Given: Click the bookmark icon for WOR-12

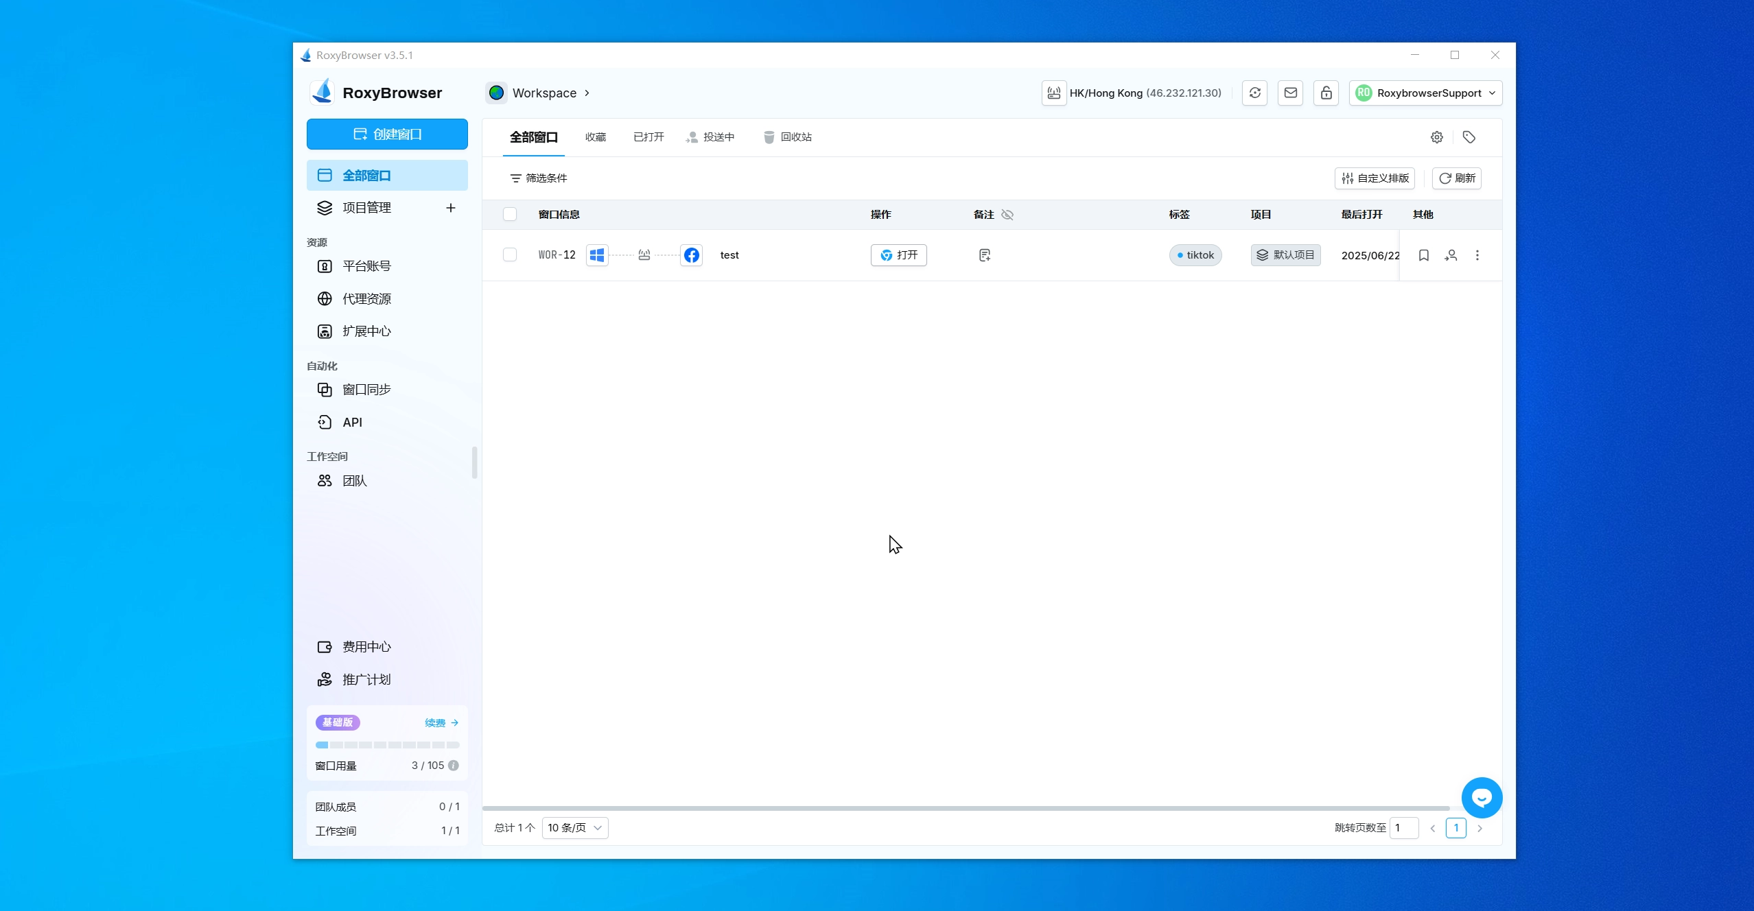Looking at the screenshot, I should pyautogui.click(x=1424, y=255).
